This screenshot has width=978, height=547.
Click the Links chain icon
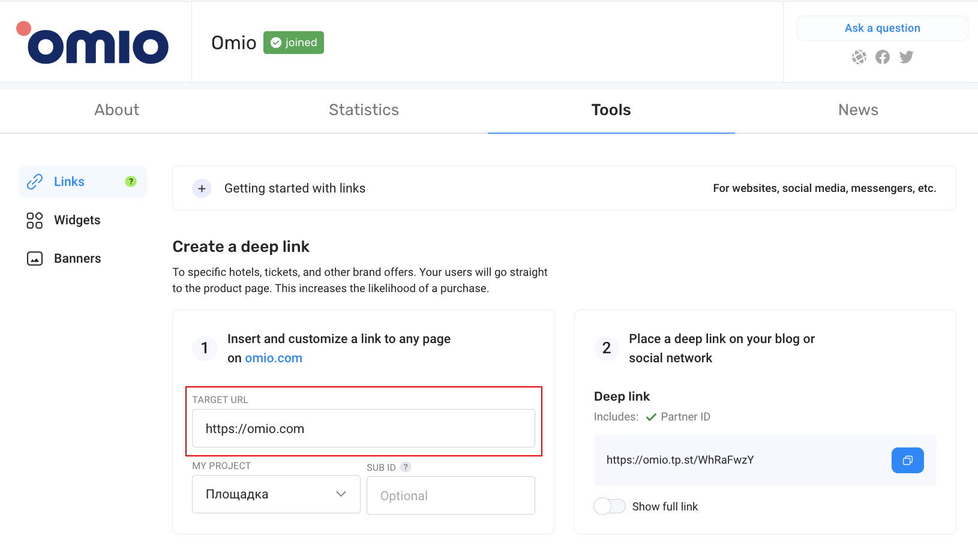[35, 182]
